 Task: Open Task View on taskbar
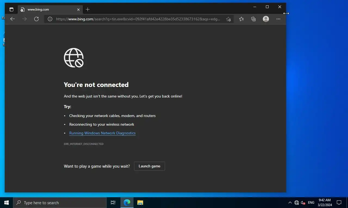point(113,203)
